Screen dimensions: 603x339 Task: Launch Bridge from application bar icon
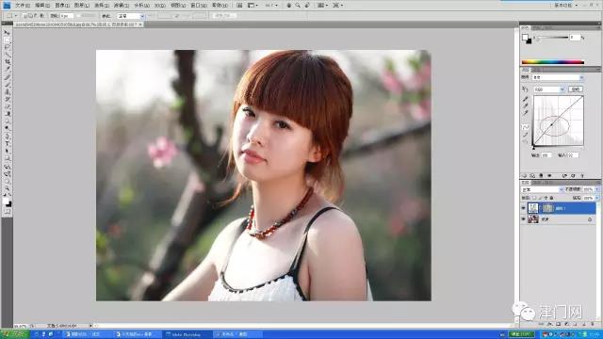[x=239, y=6]
